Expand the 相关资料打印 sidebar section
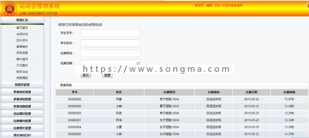Screen dimensions: 309x138 tap(22, 136)
